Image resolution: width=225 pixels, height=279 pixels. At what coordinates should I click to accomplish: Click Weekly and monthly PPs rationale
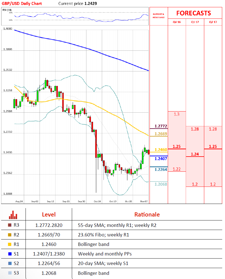coord(105,254)
